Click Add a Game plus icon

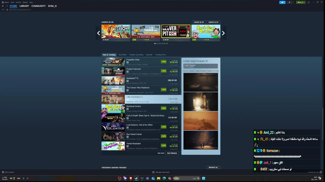3,172
